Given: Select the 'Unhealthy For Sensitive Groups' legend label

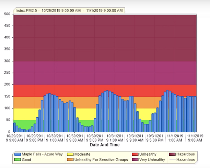Looking at the screenshot, I should click(102, 160).
